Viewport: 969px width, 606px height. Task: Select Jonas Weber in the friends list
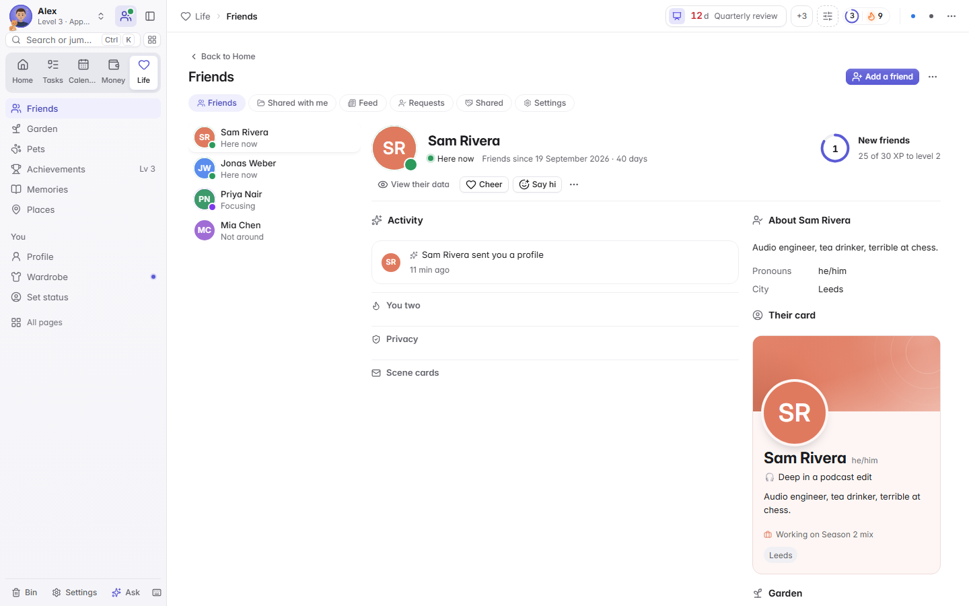click(x=275, y=169)
